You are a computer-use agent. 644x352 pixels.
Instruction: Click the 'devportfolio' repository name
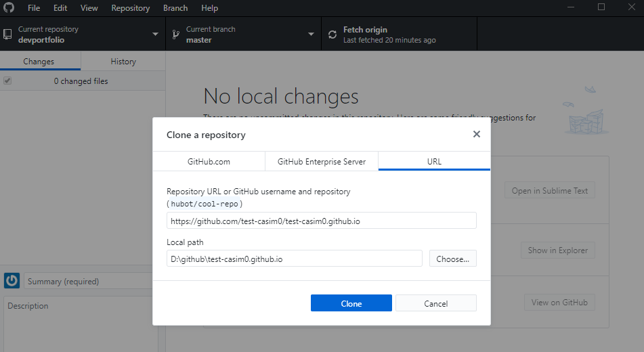point(41,40)
